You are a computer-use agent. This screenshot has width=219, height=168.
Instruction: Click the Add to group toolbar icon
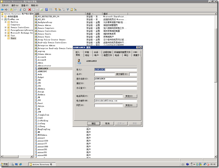[x=76, y=10]
